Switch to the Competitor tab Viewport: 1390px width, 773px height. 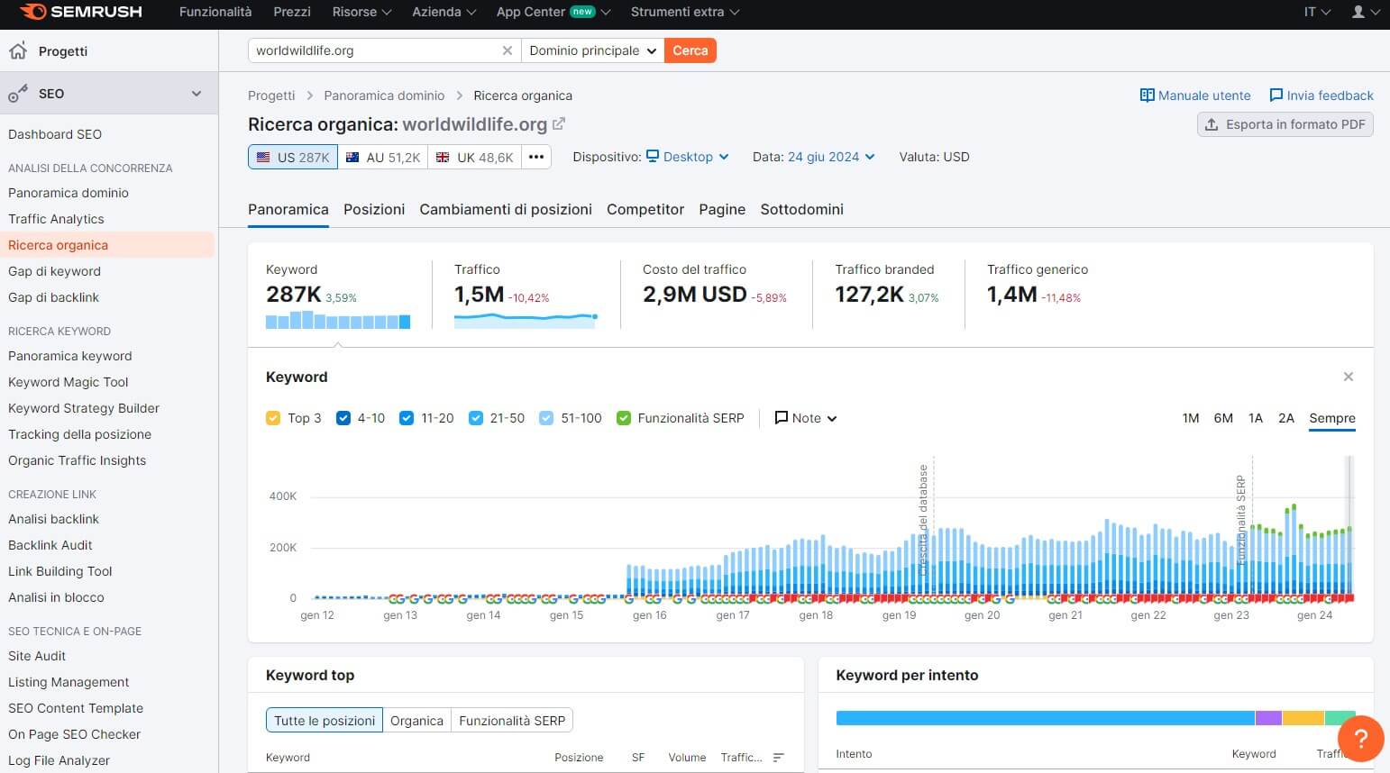pyautogui.click(x=645, y=209)
